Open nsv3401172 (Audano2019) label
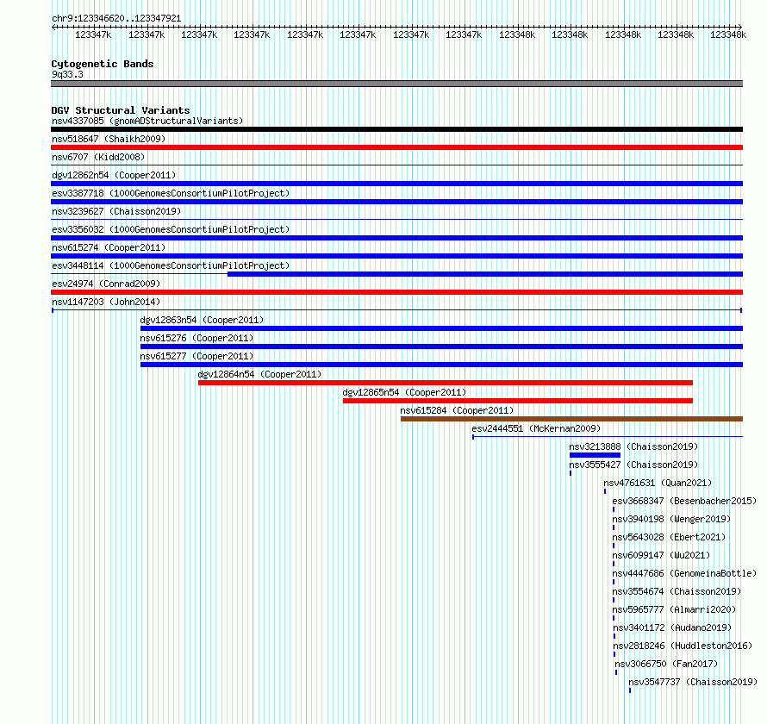Screen dimensions: 767x724 pos(672,627)
